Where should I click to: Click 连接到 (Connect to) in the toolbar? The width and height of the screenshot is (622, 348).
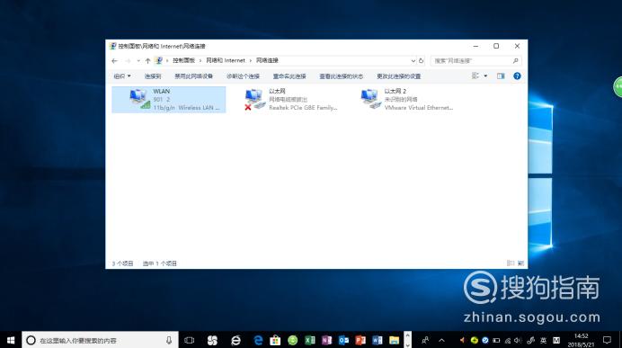tap(153, 76)
